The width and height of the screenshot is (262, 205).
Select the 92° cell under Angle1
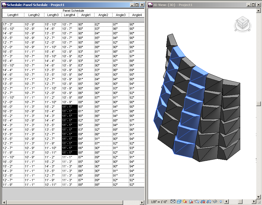86,70
